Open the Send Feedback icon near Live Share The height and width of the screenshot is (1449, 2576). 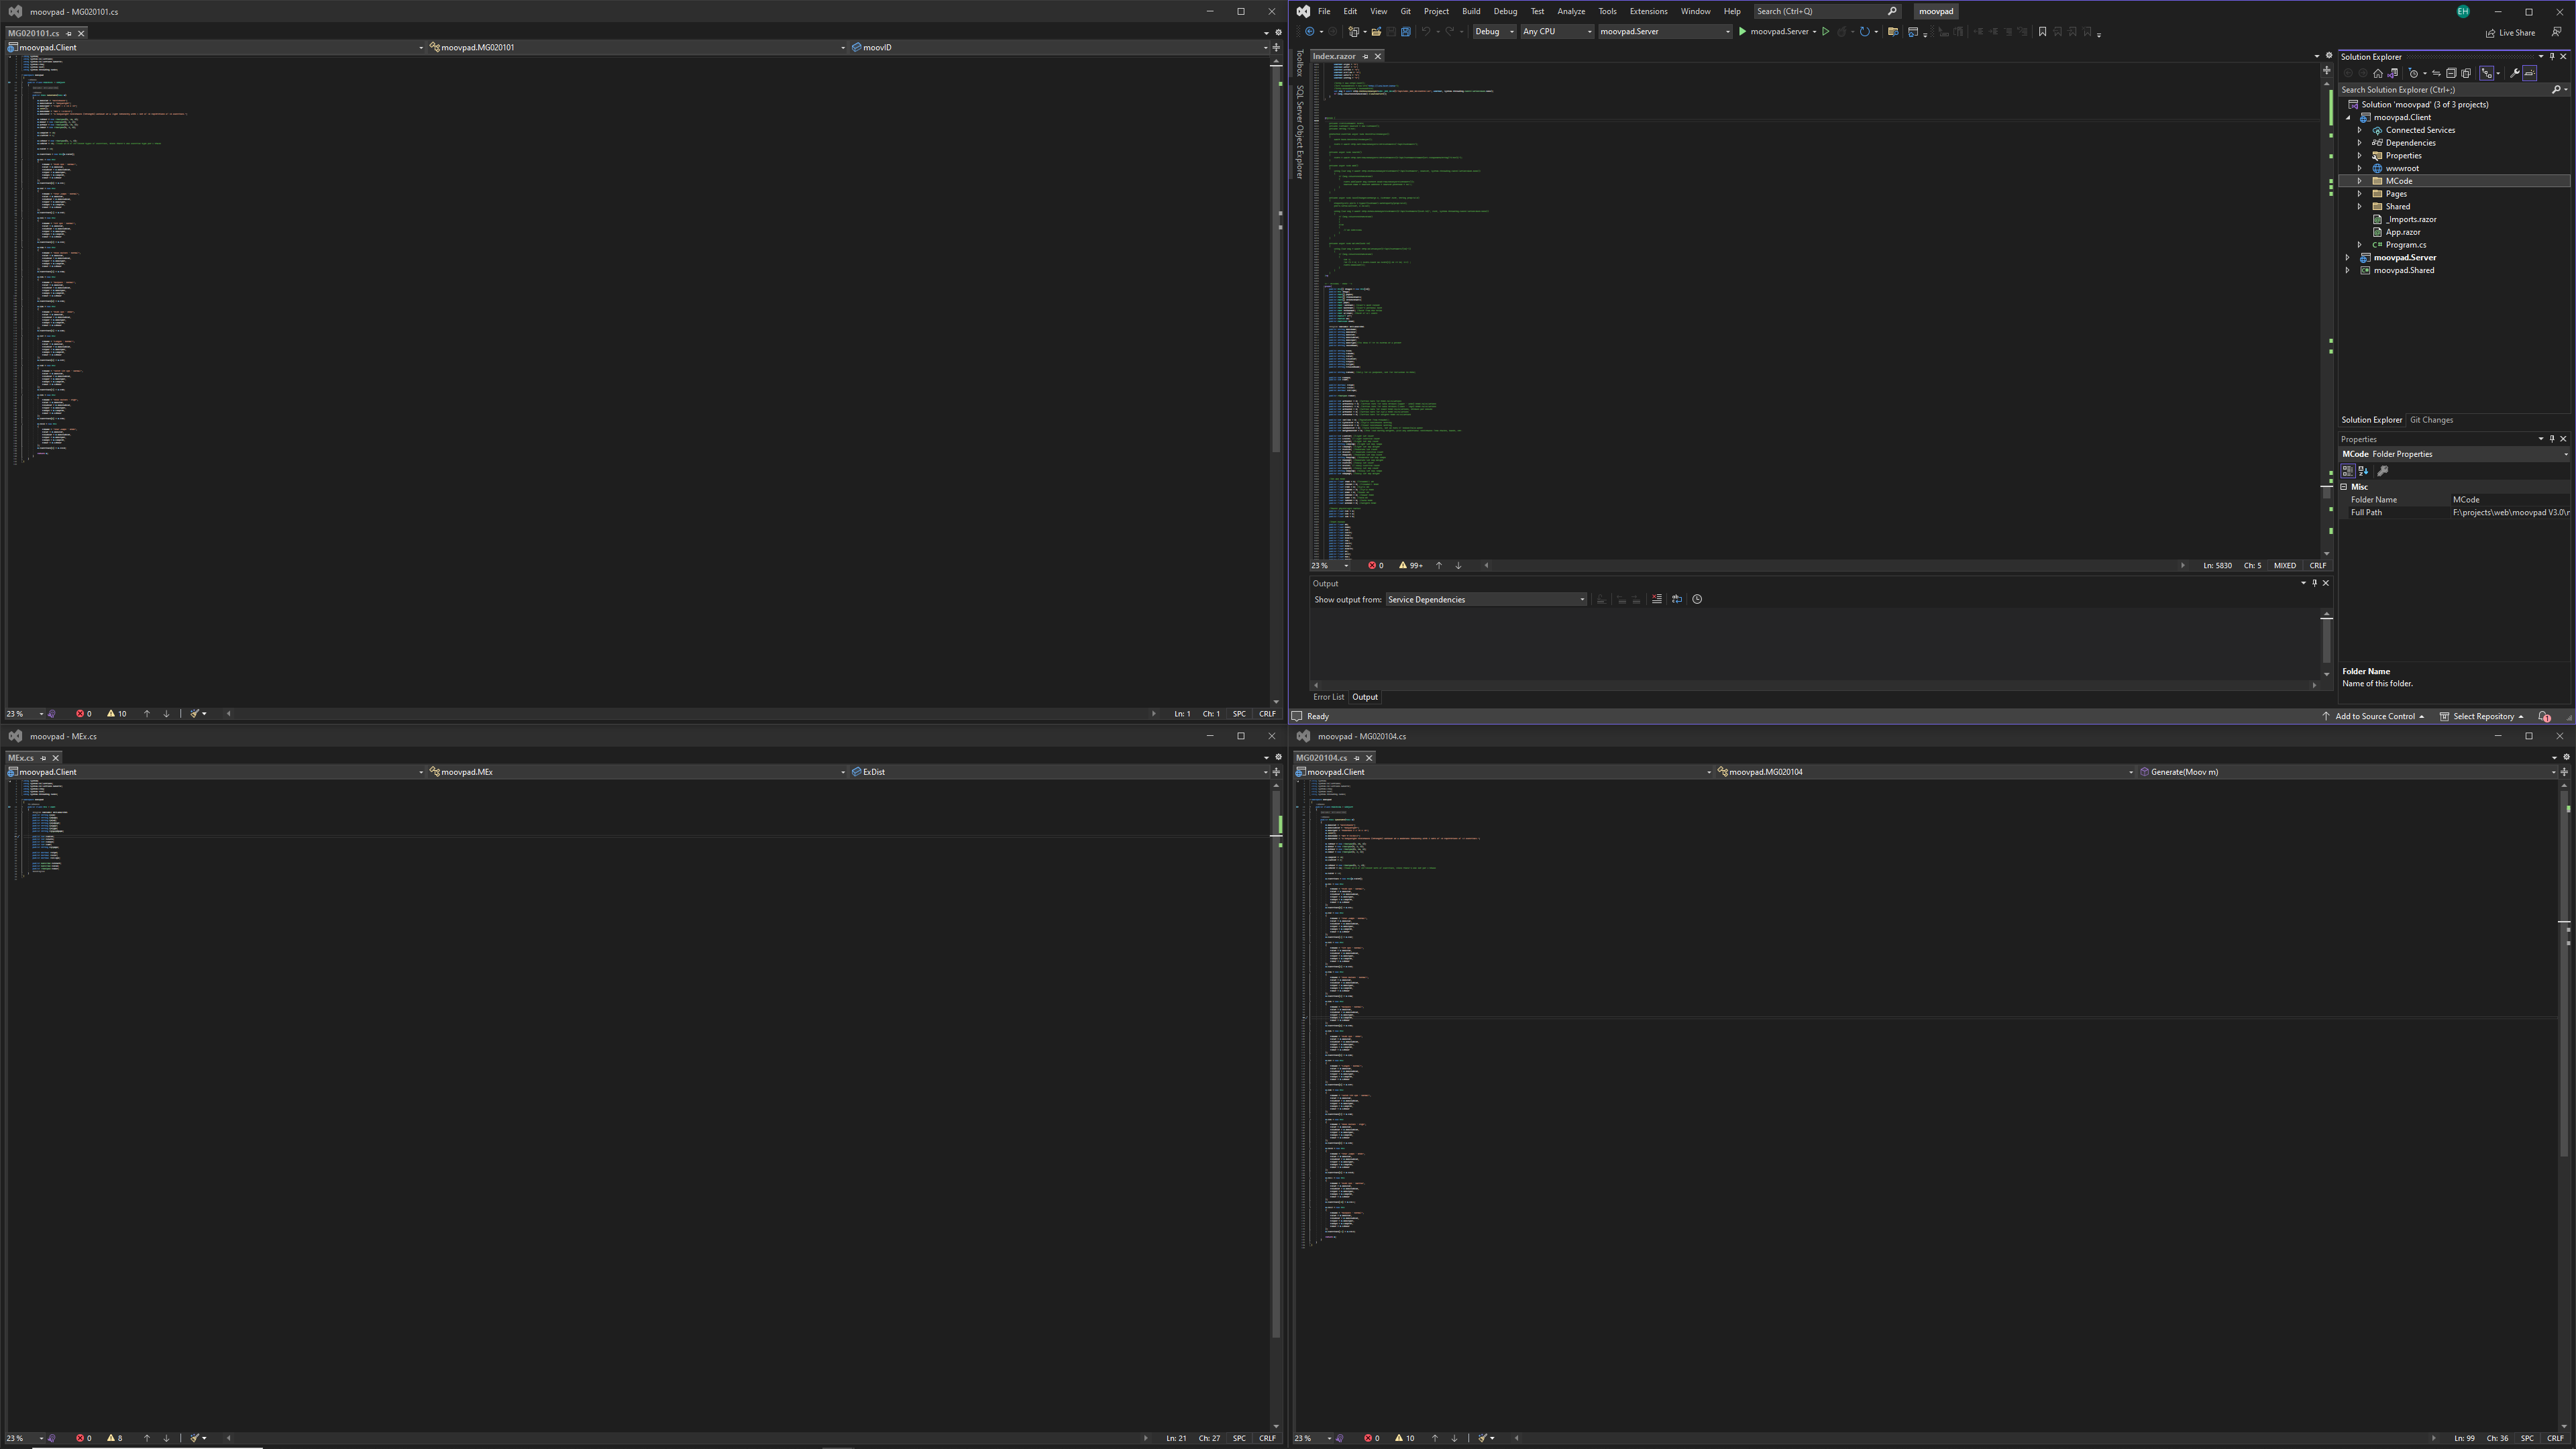pyautogui.click(x=2556, y=32)
